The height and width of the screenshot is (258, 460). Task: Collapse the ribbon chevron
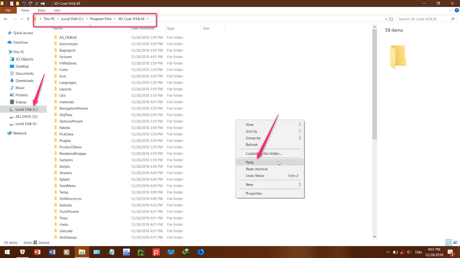tap(451, 10)
